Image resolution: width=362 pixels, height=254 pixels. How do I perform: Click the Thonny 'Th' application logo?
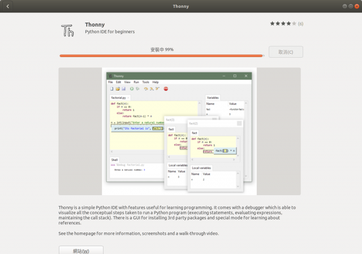67,31
